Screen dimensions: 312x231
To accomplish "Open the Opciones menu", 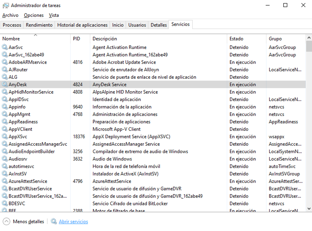I will [34, 15].
